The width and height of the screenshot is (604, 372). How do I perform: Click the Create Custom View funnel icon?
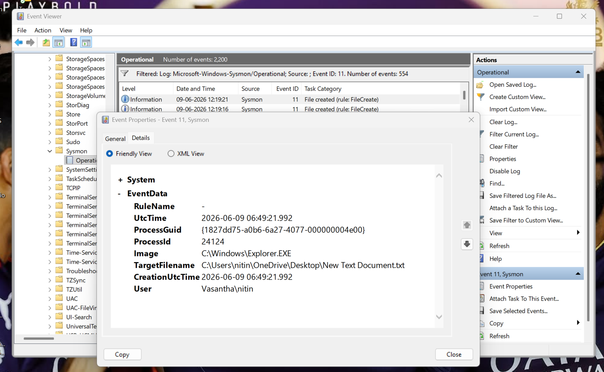coord(480,97)
